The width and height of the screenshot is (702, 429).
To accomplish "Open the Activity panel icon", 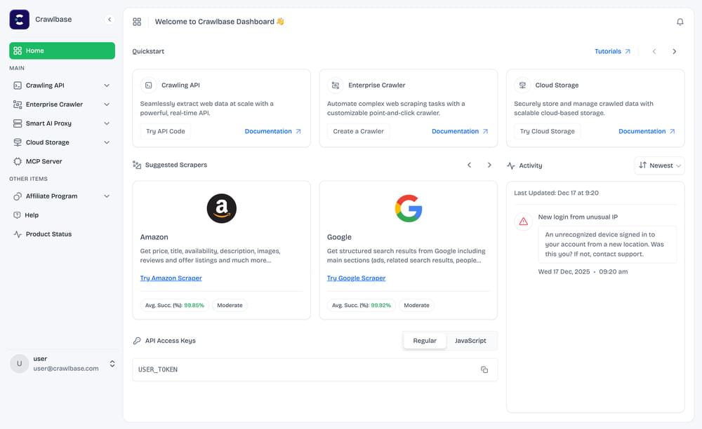I will click(510, 165).
